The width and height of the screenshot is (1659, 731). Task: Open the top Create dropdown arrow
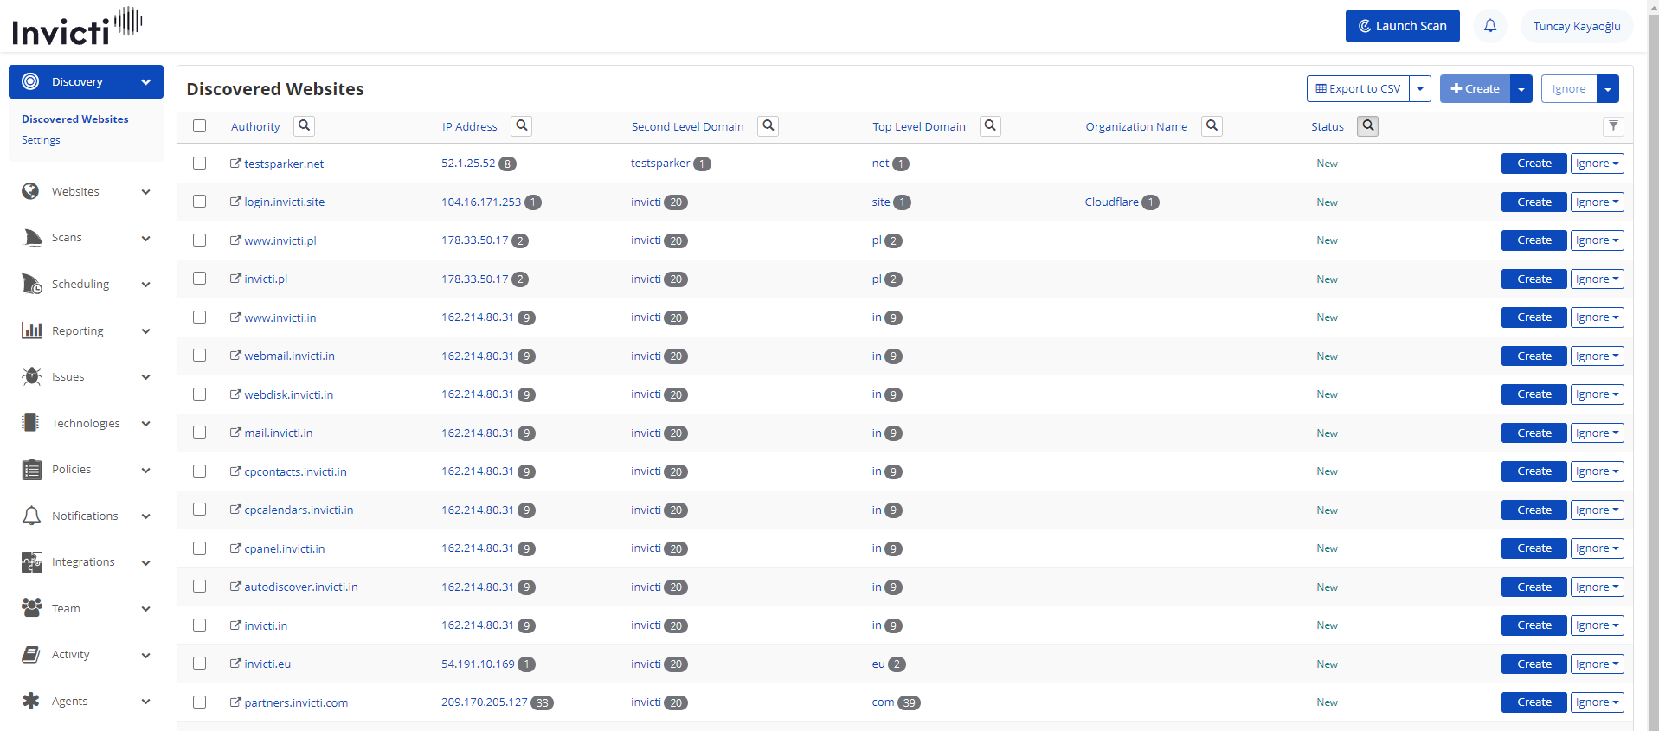coord(1521,88)
